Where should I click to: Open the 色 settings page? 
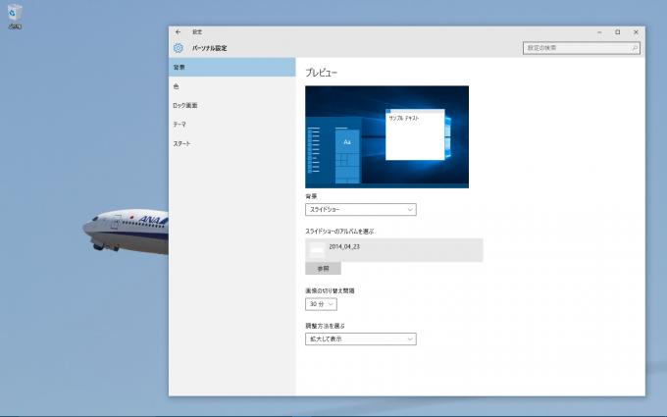coord(232,86)
